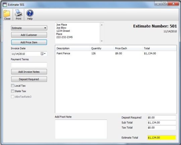Expand the Estimate document type dropdown
The width and height of the screenshot is (181, 145).
point(29,28)
